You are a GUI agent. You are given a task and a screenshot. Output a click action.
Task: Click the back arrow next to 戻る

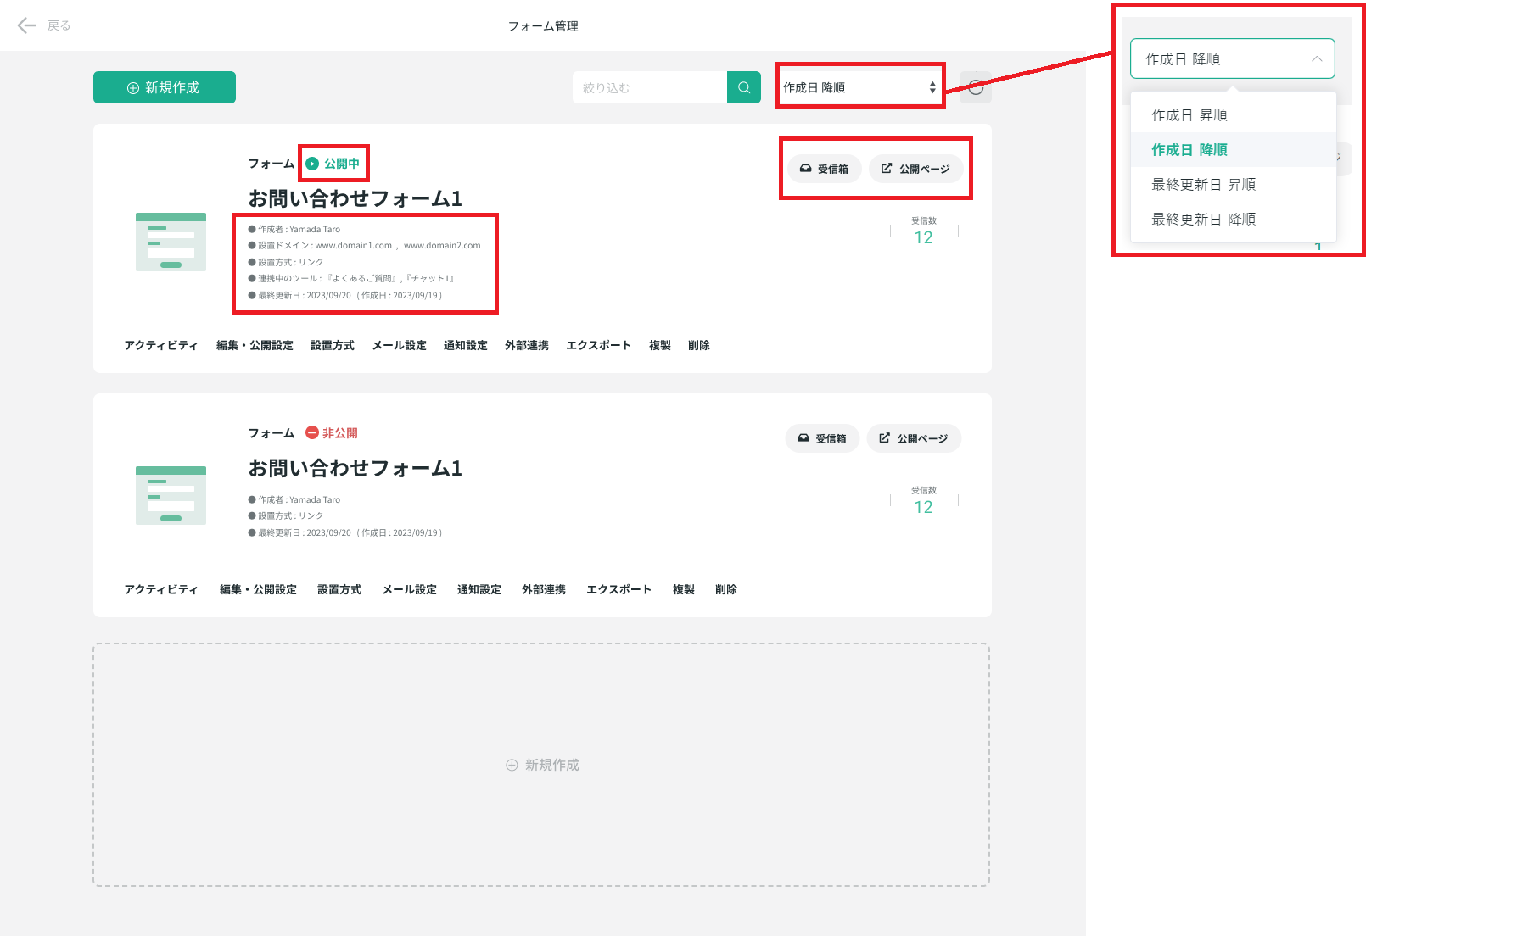pos(26,25)
